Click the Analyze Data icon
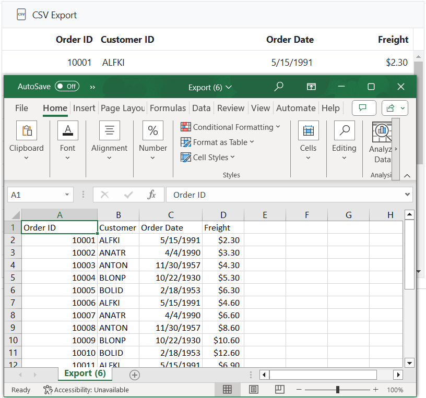The height and width of the screenshot is (398, 426). (382, 132)
